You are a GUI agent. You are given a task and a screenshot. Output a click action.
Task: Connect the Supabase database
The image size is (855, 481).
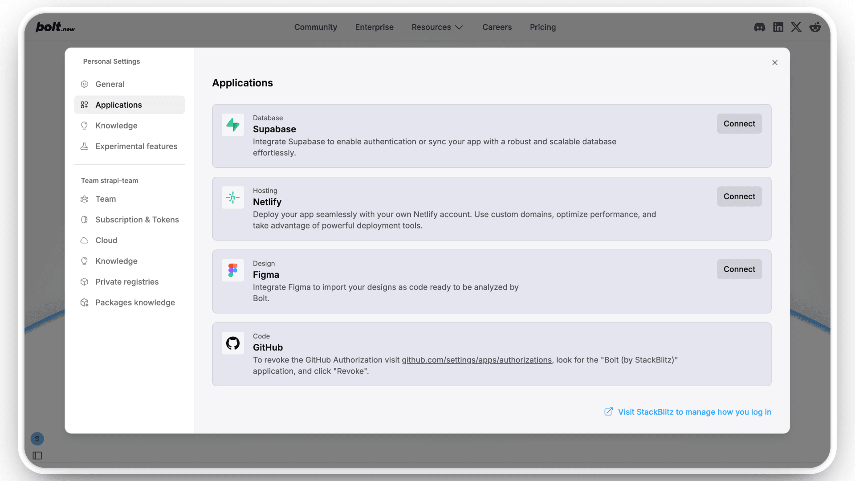click(x=739, y=124)
